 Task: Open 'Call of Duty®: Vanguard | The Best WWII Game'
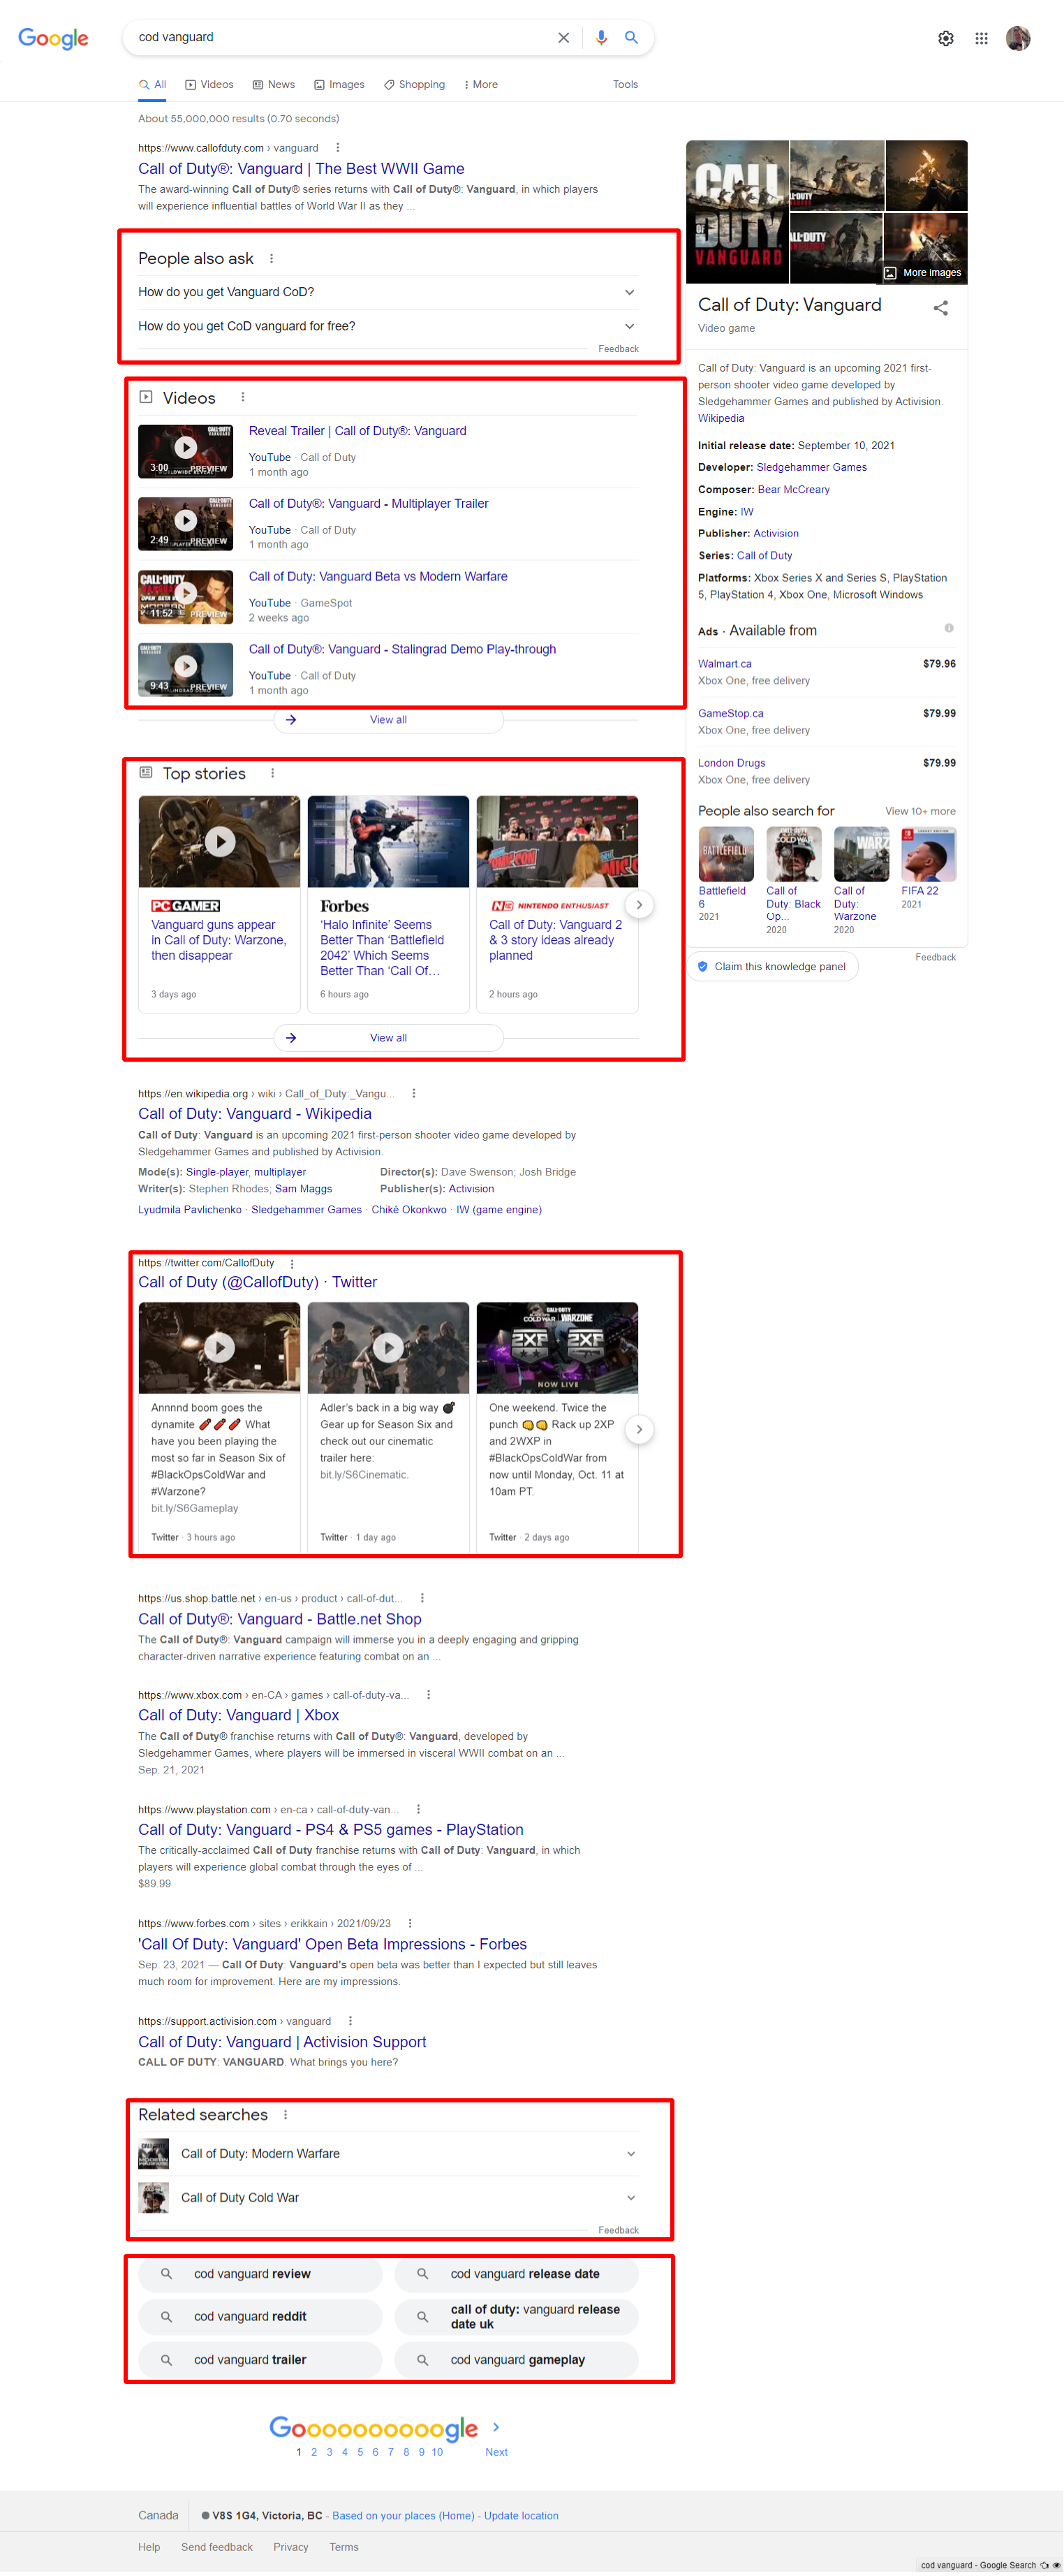click(301, 169)
